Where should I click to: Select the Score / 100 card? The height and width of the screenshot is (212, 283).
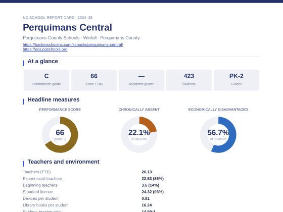point(94,80)
